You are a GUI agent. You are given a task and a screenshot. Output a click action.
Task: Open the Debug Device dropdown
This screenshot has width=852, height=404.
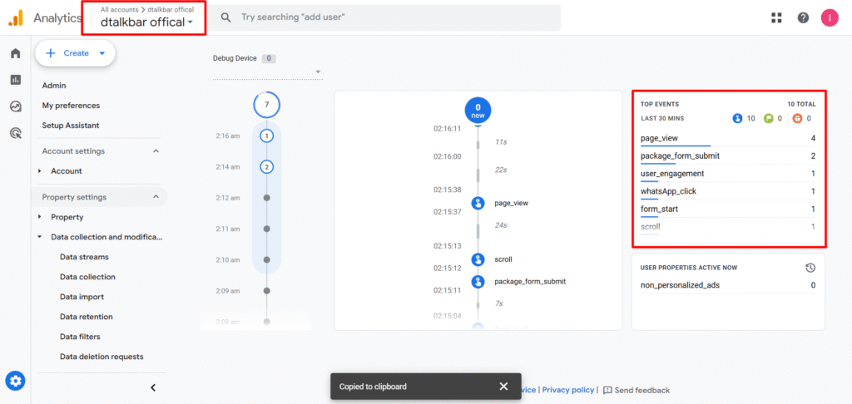point(266,73)
